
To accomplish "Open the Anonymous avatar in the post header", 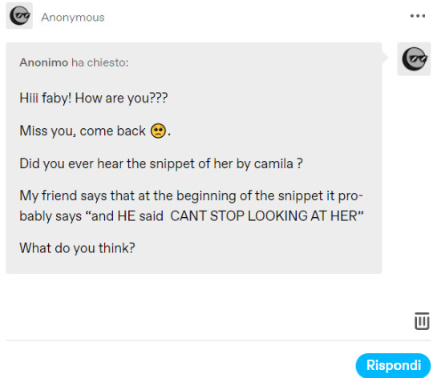I will pos(19,15).
